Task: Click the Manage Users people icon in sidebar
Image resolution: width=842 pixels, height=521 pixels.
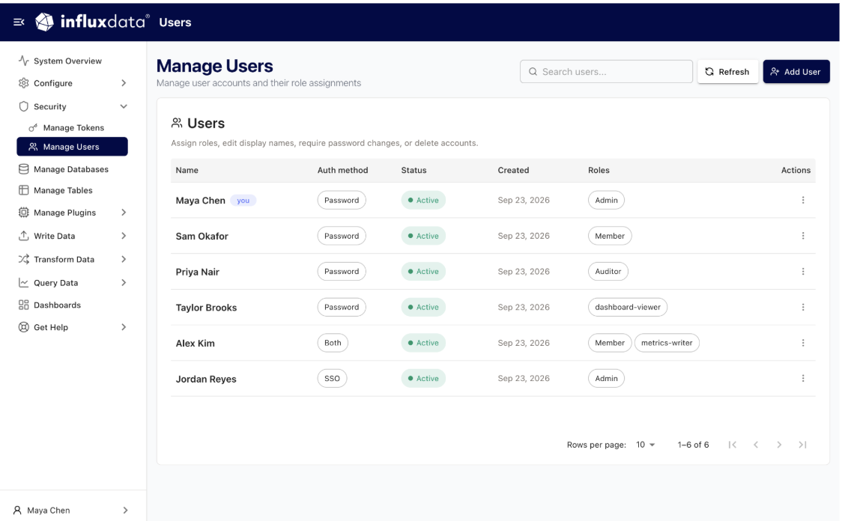Action: 33,147
